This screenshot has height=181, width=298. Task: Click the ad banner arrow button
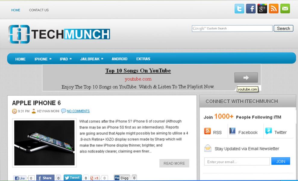tap(246, 78)
